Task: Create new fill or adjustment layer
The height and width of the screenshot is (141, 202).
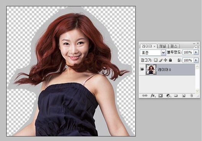Action: click(168, 96)
